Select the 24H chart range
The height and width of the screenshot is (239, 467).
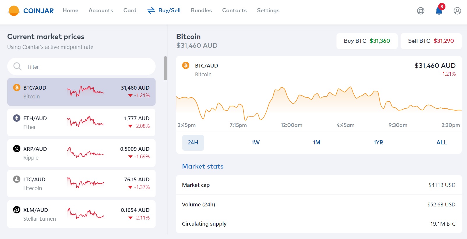[193, 143]
